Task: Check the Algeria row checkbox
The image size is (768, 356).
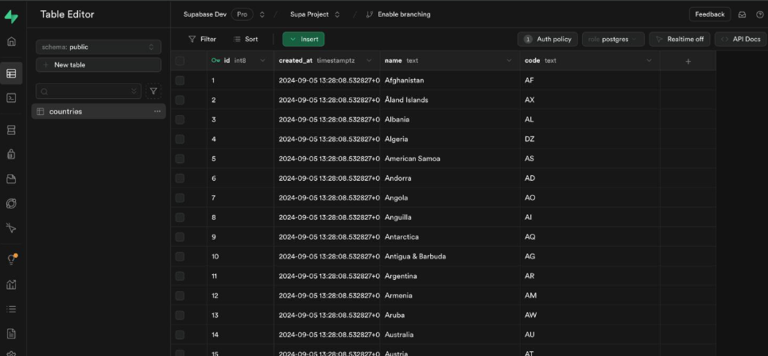Action: click(x=180, y=139)
